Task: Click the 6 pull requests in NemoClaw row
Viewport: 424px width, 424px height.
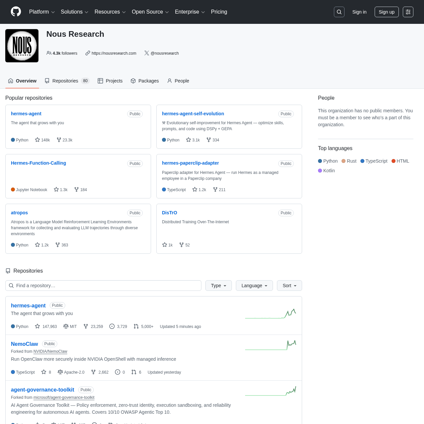Action: coord(136,372)
